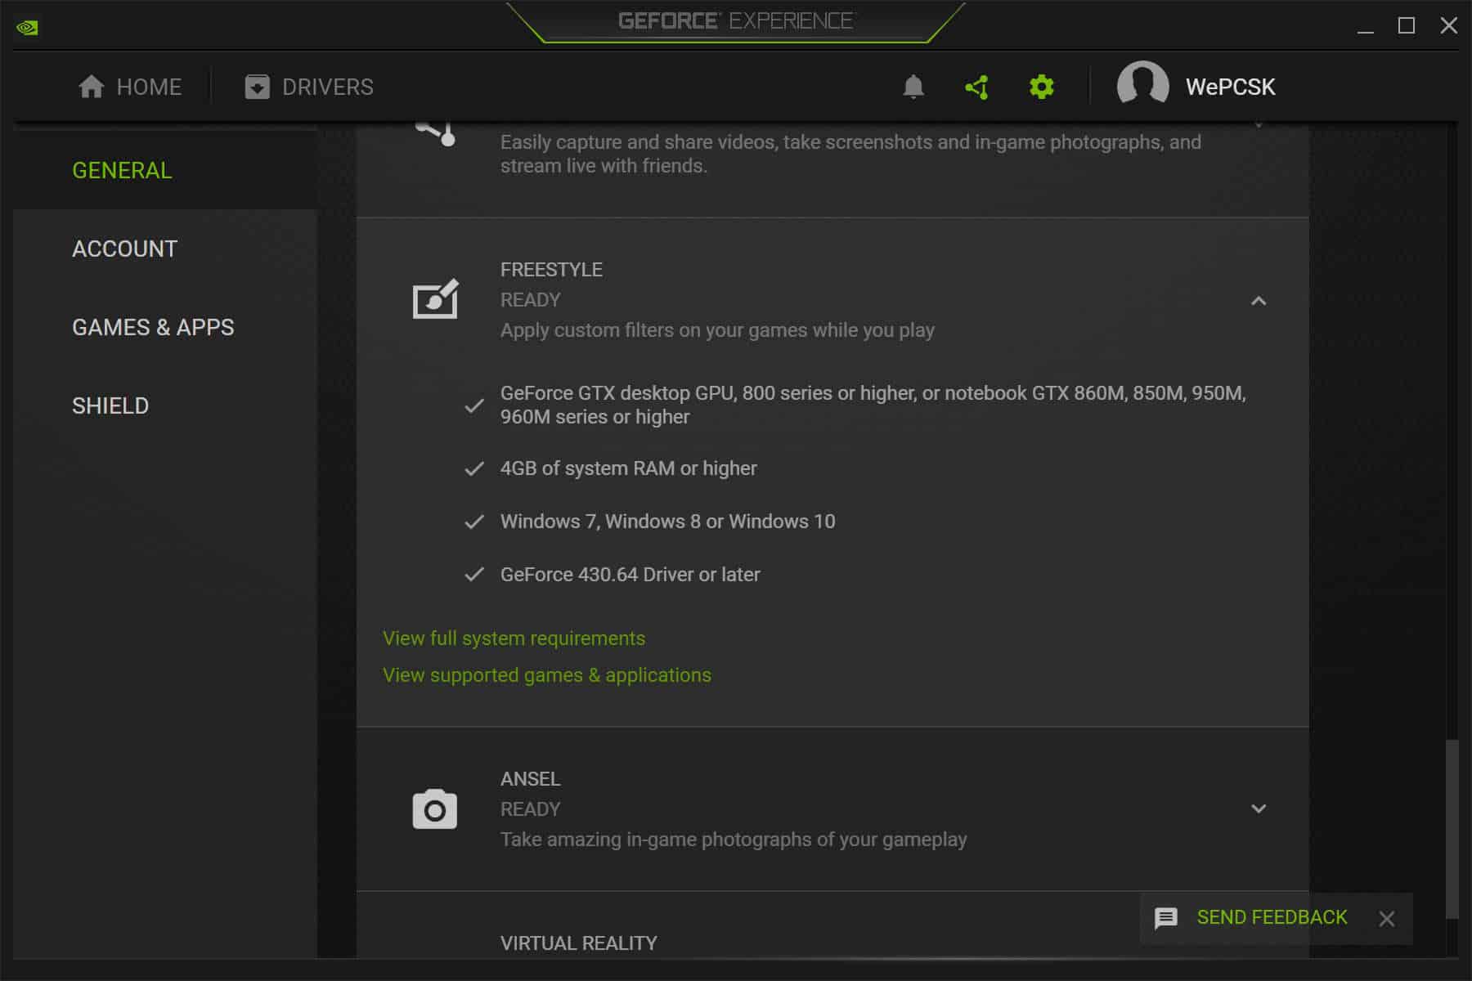
Task: Click the NVIDIA logo icon
Action: 27,28
